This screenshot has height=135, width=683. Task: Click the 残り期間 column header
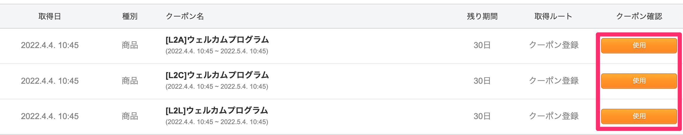click(x=482, y=16)
